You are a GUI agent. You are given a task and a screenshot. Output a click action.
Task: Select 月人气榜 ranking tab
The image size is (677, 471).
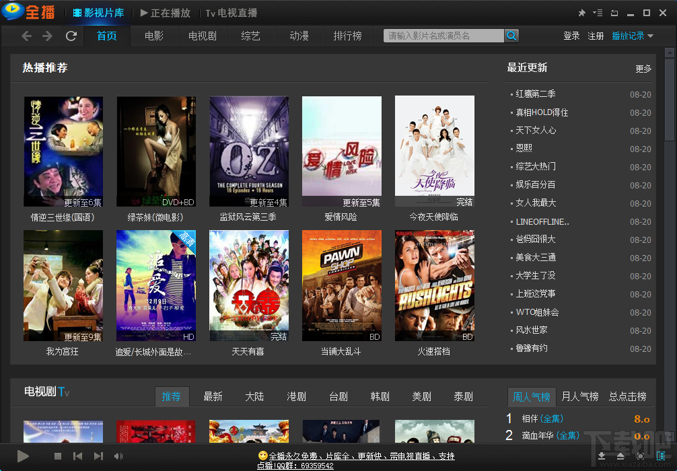tap(580, 396)
